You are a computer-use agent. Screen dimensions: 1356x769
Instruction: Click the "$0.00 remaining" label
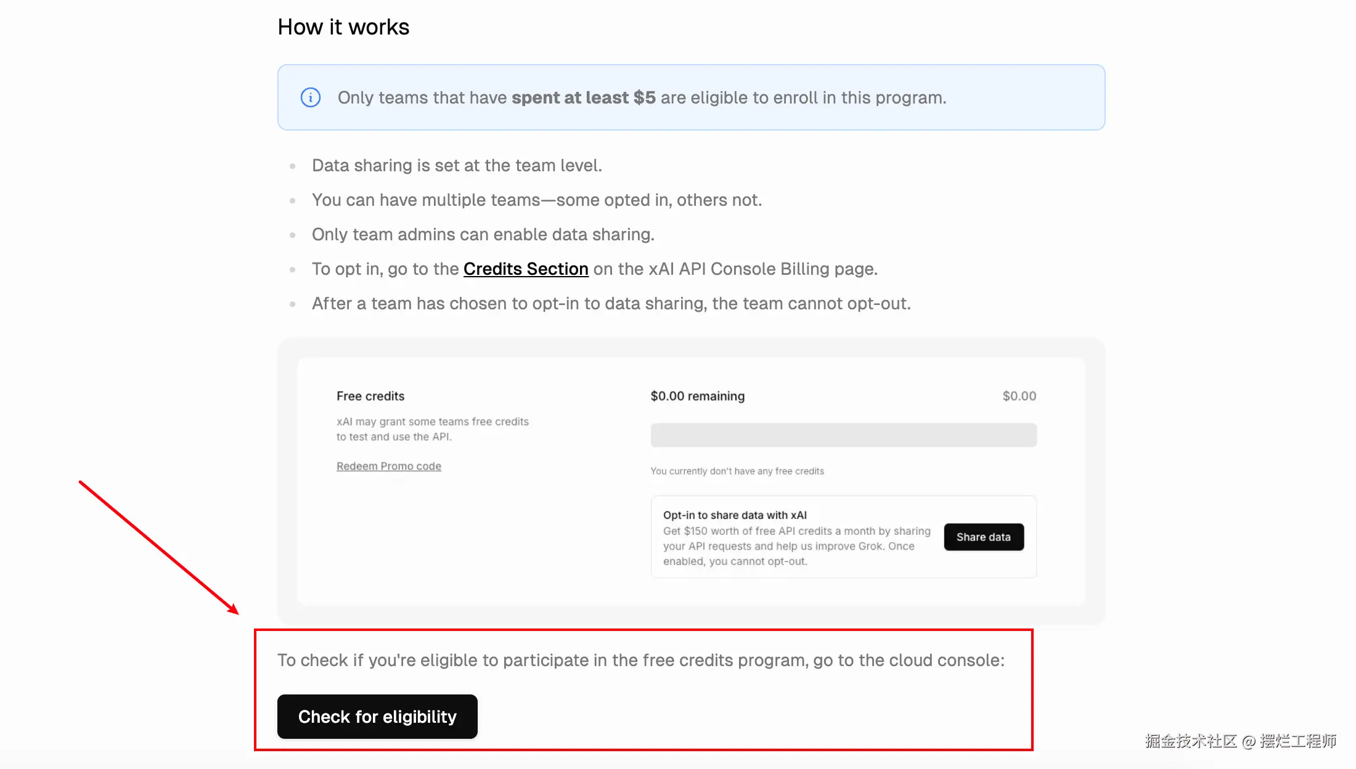697,396
